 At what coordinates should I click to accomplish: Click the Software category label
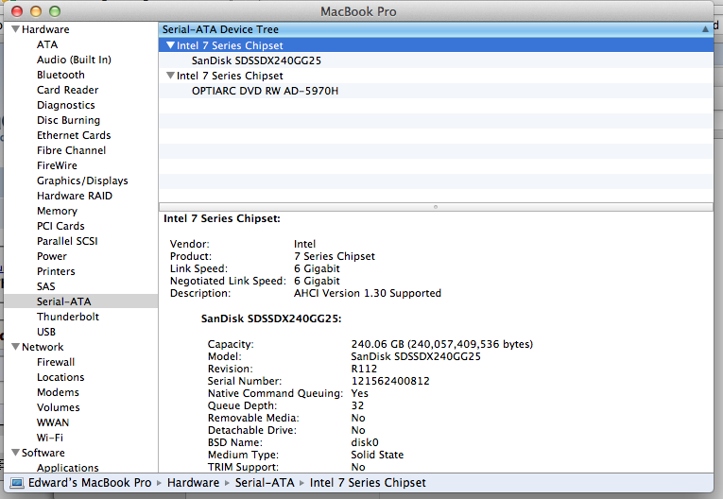click(x=43, y=453)
